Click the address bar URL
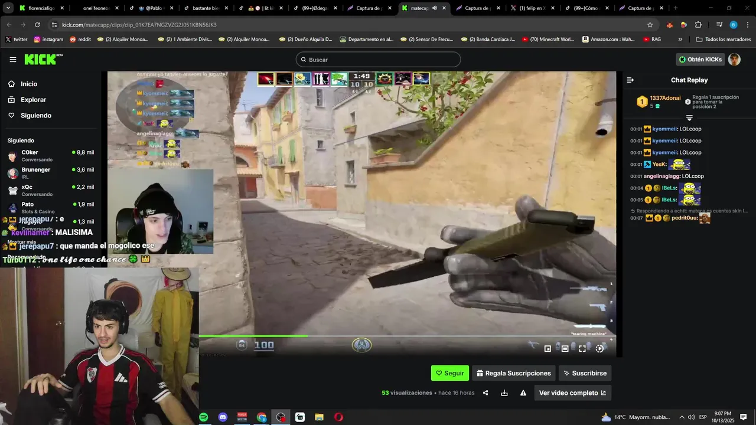The width and height of the screenshot is (756, 425). pos(139,25)
